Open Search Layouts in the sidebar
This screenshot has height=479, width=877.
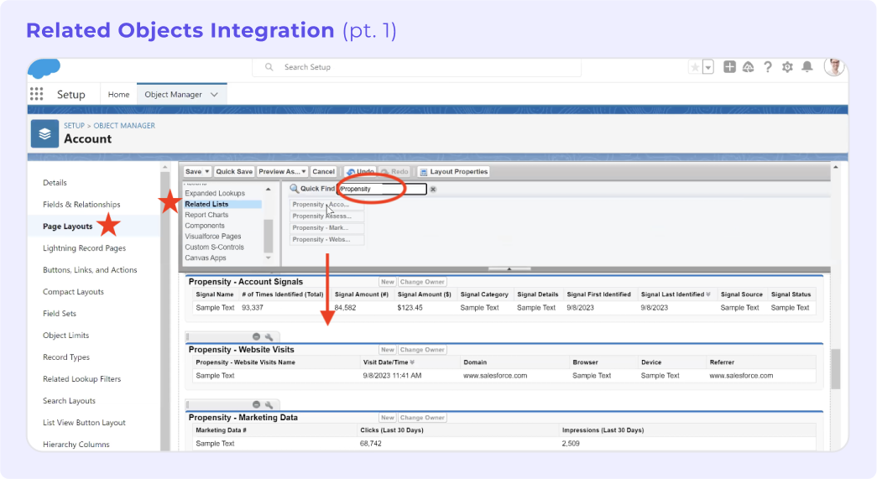(70, 401)
